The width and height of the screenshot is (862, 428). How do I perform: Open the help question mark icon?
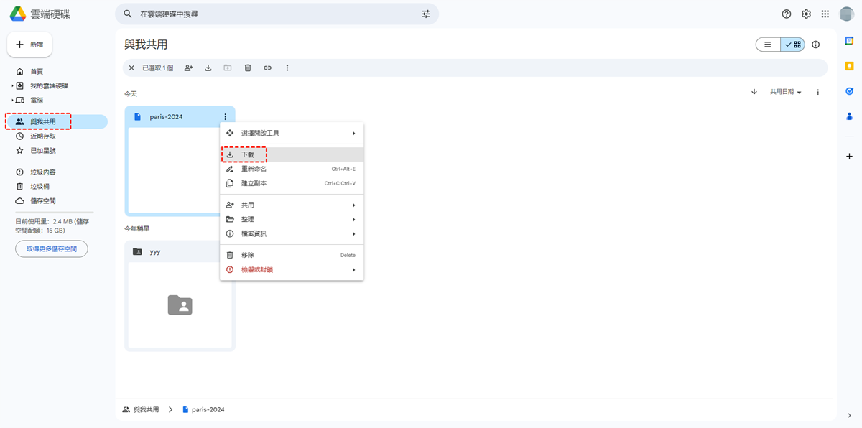click(787, 14)
